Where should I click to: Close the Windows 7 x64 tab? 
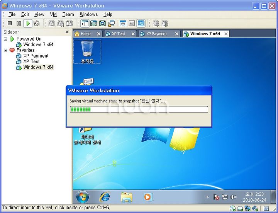pos(226,34)
